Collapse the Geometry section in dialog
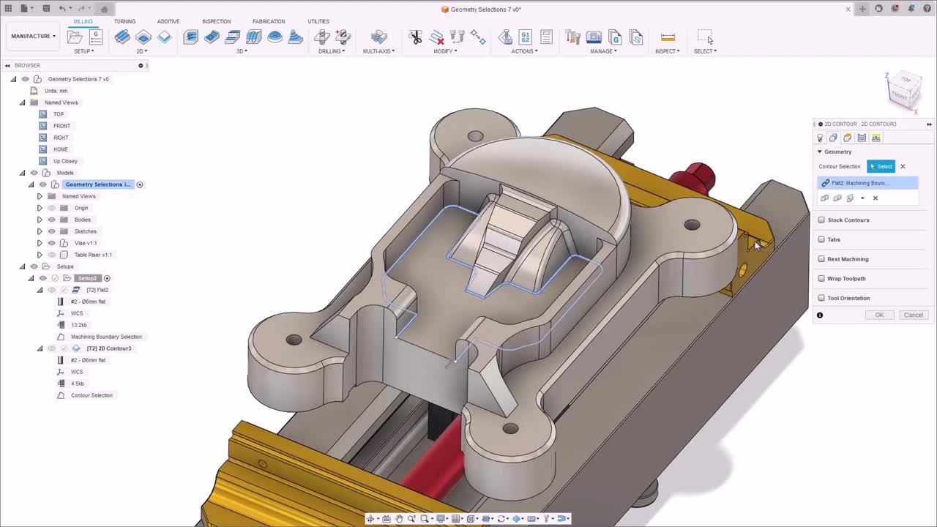The width and height of the screenshot is (937, 527). click(x=820, y=152)
